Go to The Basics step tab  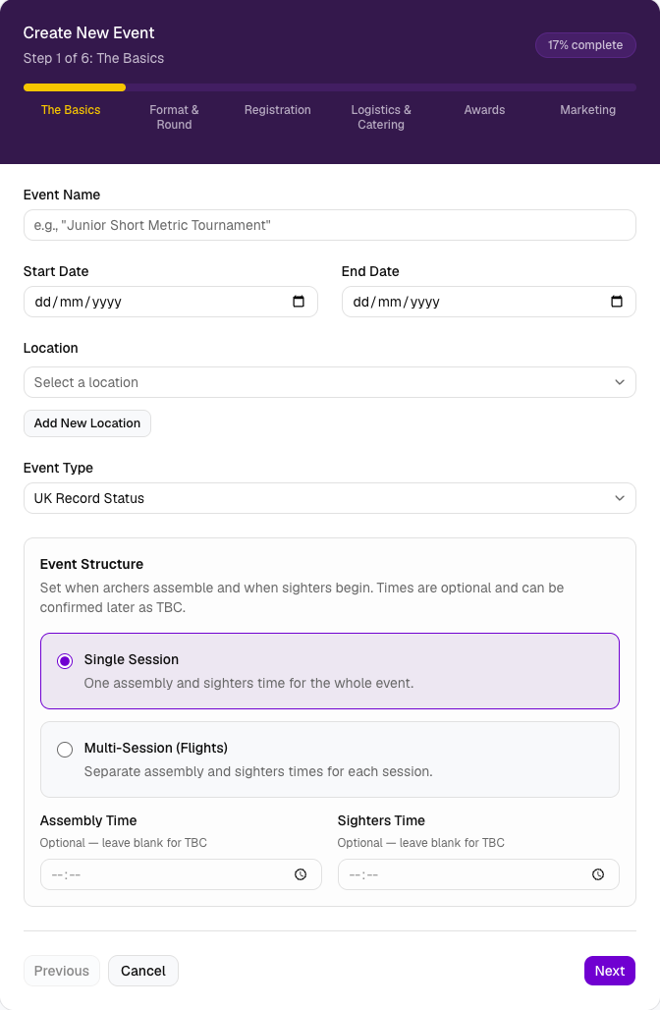[x=71, y=110]
